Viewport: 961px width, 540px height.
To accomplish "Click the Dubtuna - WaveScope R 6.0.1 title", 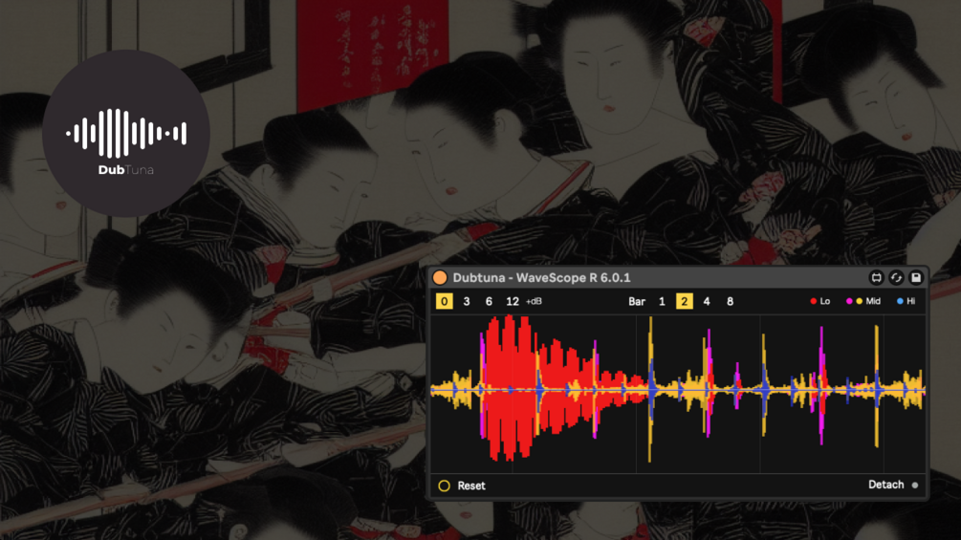I will (x=541, y=277).
